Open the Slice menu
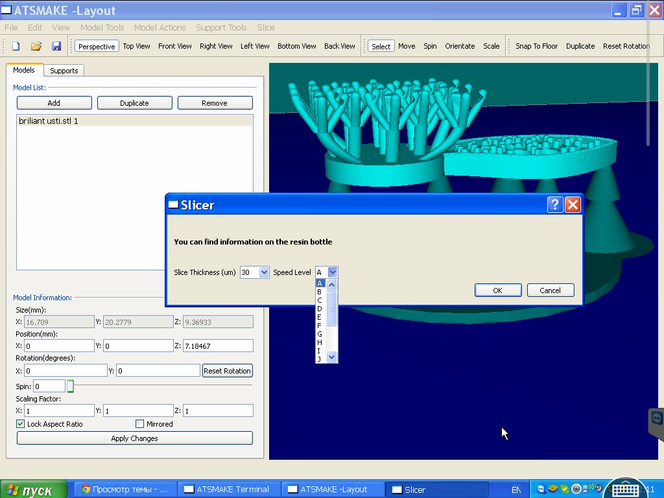The width and height of the screenshot is (664, 498). pos(265,27)
